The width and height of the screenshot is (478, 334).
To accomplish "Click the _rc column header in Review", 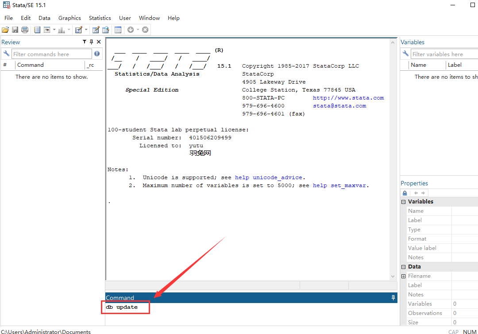I will click(94, 65).
